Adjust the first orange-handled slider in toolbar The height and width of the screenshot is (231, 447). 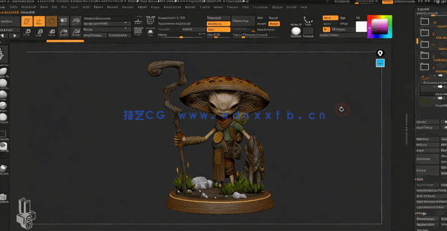point(181,37)
